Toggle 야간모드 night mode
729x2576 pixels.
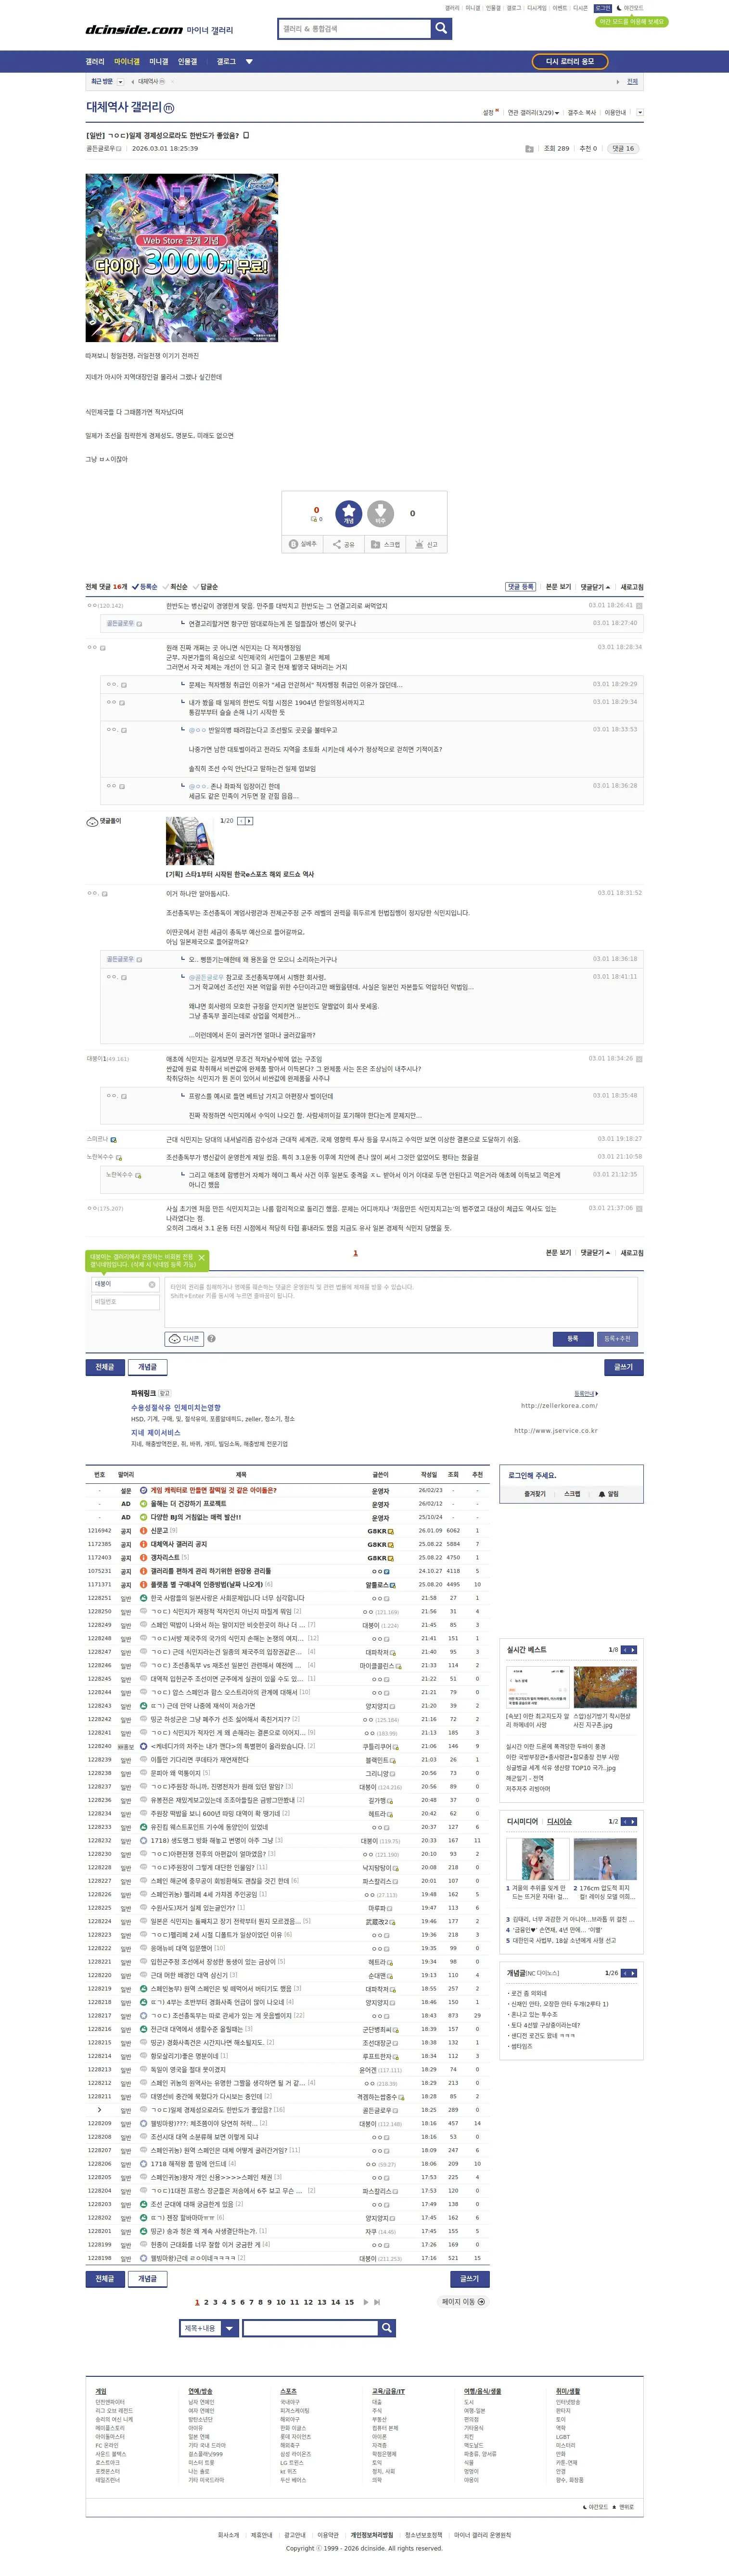click(x=630, y=8)
